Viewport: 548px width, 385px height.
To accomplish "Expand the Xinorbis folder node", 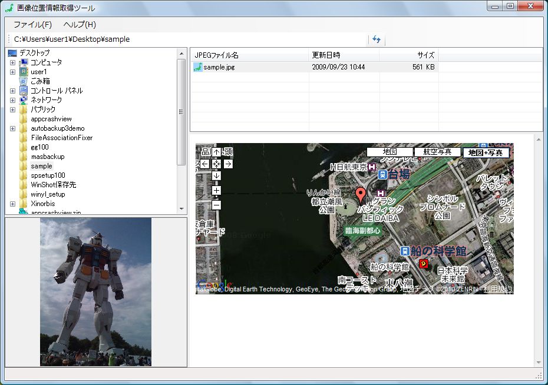I will pos(12,204).
